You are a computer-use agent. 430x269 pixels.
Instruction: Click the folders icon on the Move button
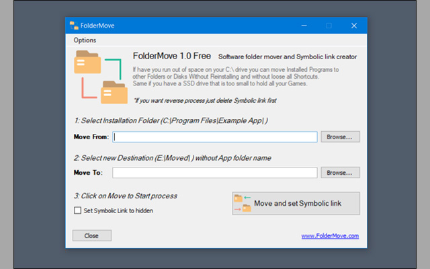coord(242,203)
